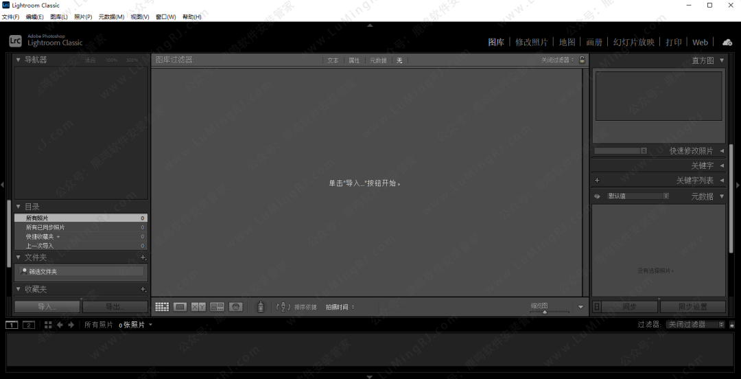Viewport: 741px width, 379px height.
Task: Go back with filmstrip left arrow
Action: tap(60, 325)
